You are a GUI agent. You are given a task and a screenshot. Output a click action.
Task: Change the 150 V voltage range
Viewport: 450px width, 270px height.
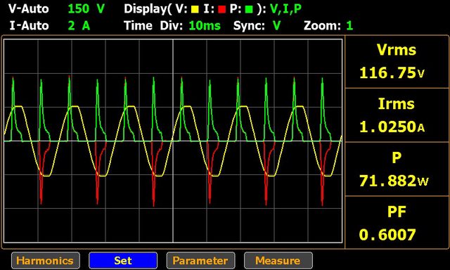click(86, 9)
